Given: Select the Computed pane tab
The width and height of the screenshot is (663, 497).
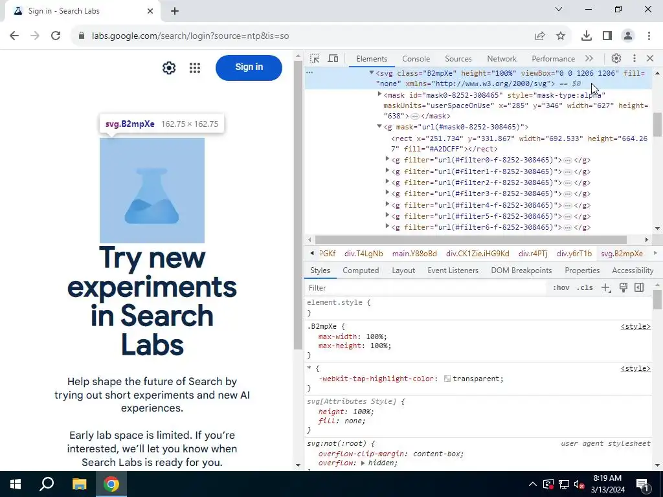Looking at the screenshot, I should (x=361, y=271).
